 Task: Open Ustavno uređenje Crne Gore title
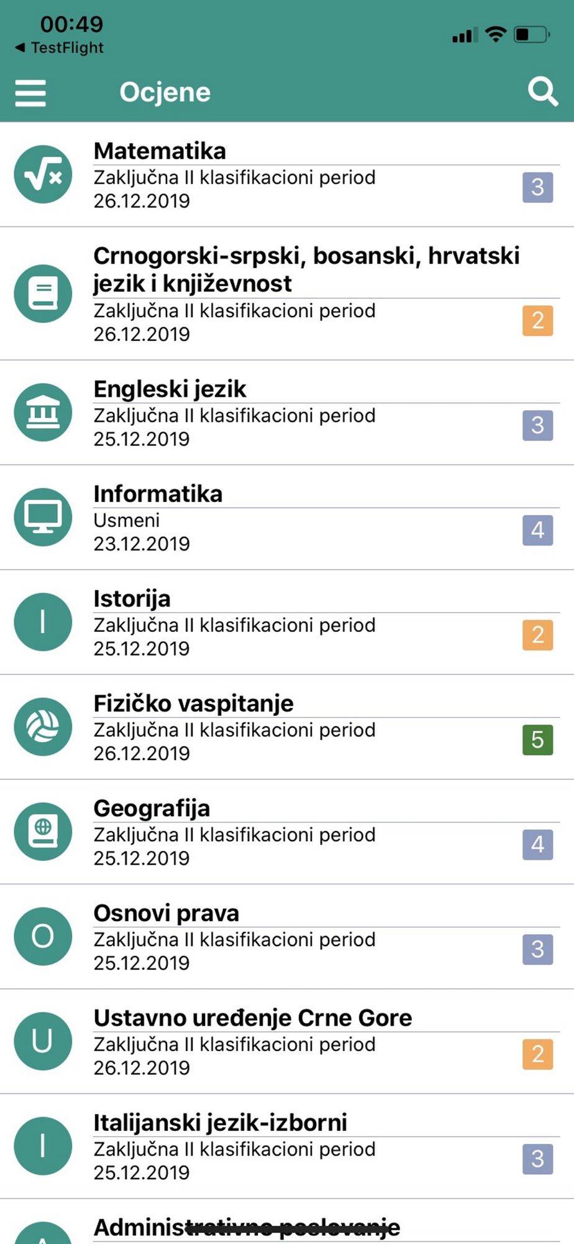pyautogui.click(x=253, y=1018)
